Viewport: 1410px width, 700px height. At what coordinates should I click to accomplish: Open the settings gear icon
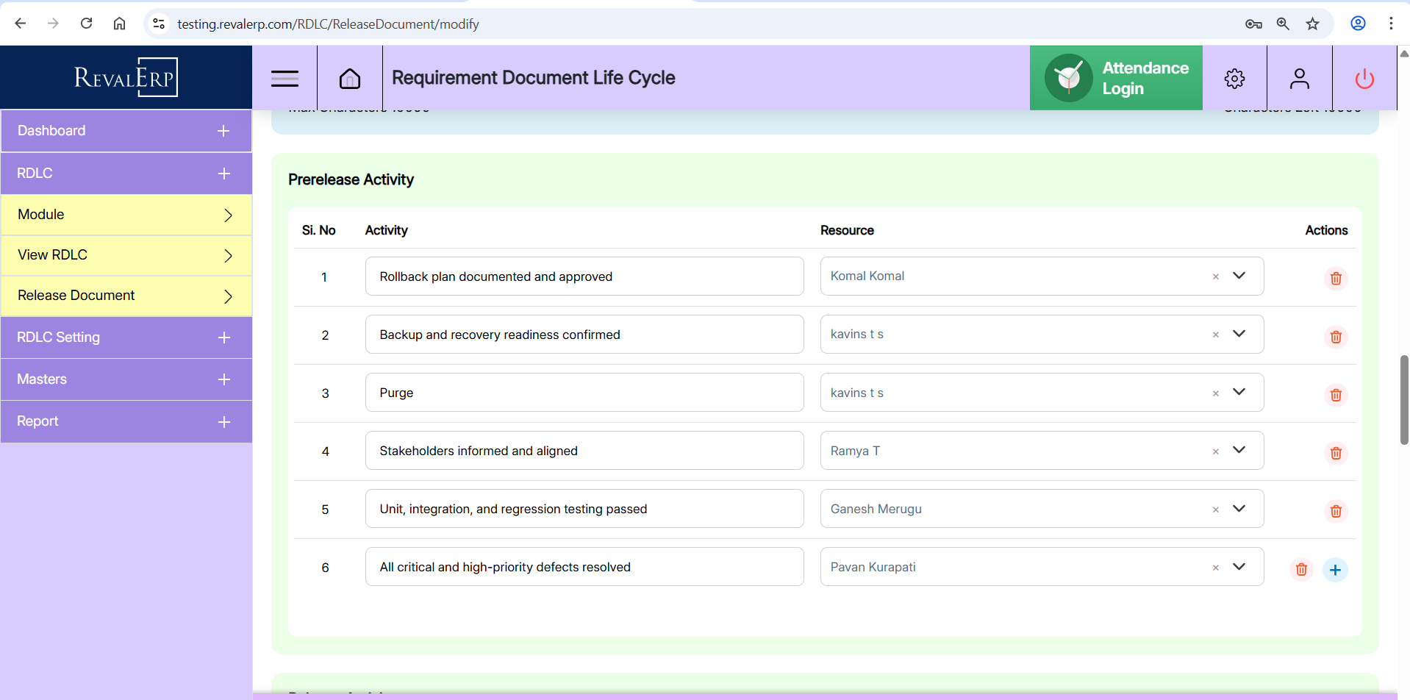tap(1234, 78)
